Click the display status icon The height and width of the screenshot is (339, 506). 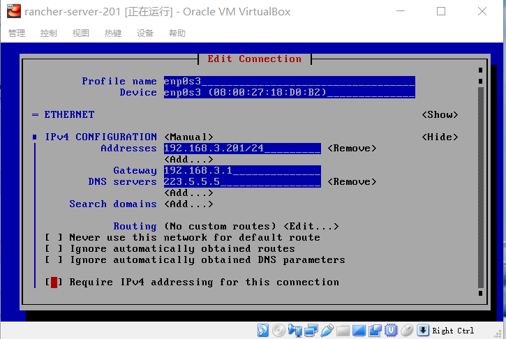pos(359,331)
